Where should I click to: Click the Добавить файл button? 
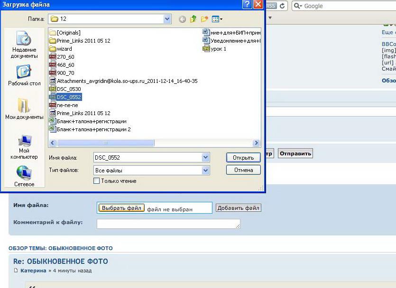(238, 208)
